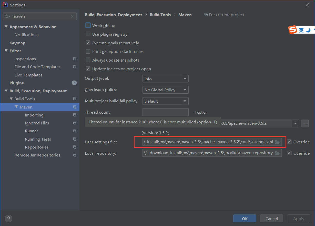Image resolution: width=315 pixels, height=226 pixels.
Task: Open the Maven home directory dropdown arrow
Action: click(x=296, y=123)
